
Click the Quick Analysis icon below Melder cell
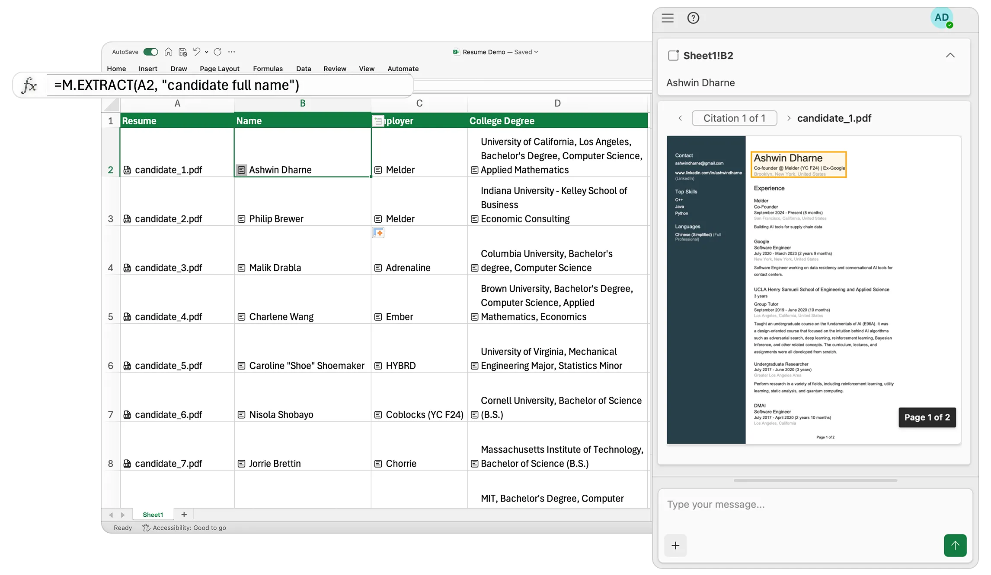[378, 233]
